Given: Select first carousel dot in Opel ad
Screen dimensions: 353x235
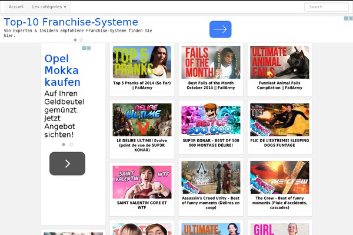Looking at the screenshot, I should tap(64, 145).
